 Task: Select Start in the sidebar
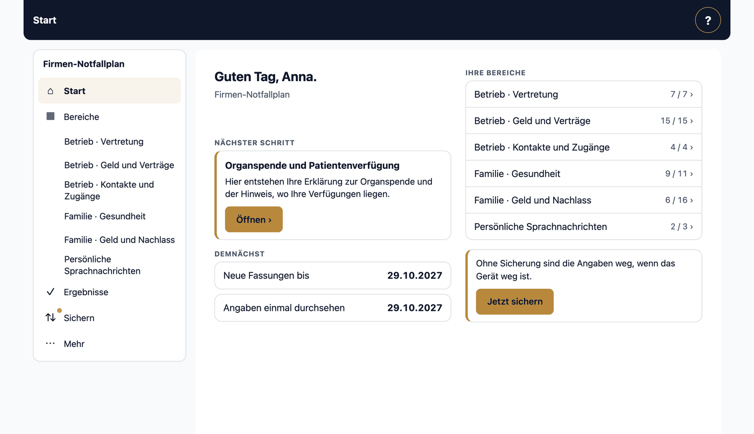109,91
